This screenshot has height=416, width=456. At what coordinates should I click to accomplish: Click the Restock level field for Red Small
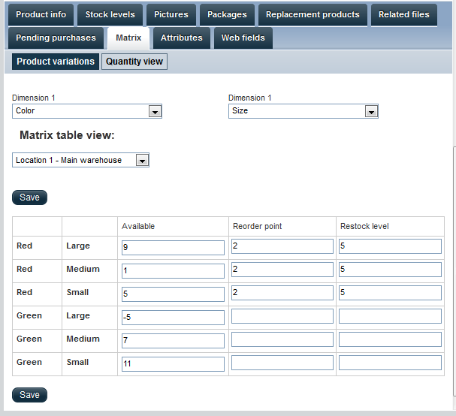click(x=390, y=293)
